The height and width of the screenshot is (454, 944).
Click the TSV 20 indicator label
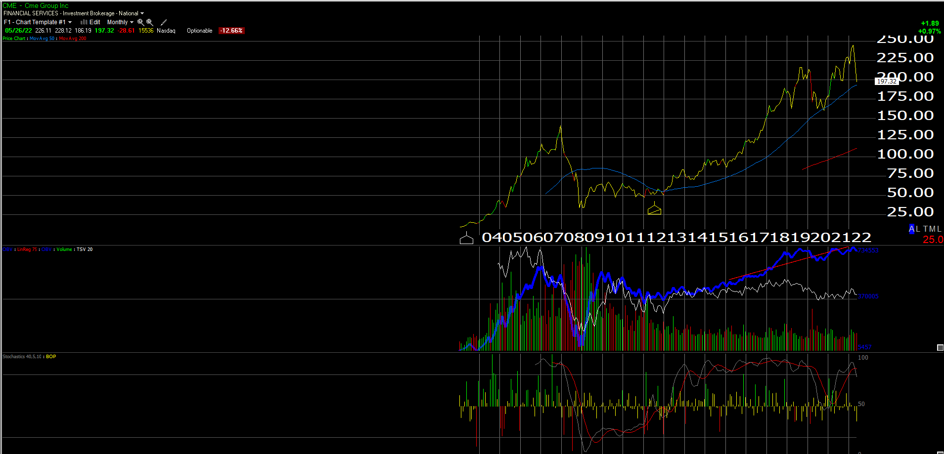[85, 249]
